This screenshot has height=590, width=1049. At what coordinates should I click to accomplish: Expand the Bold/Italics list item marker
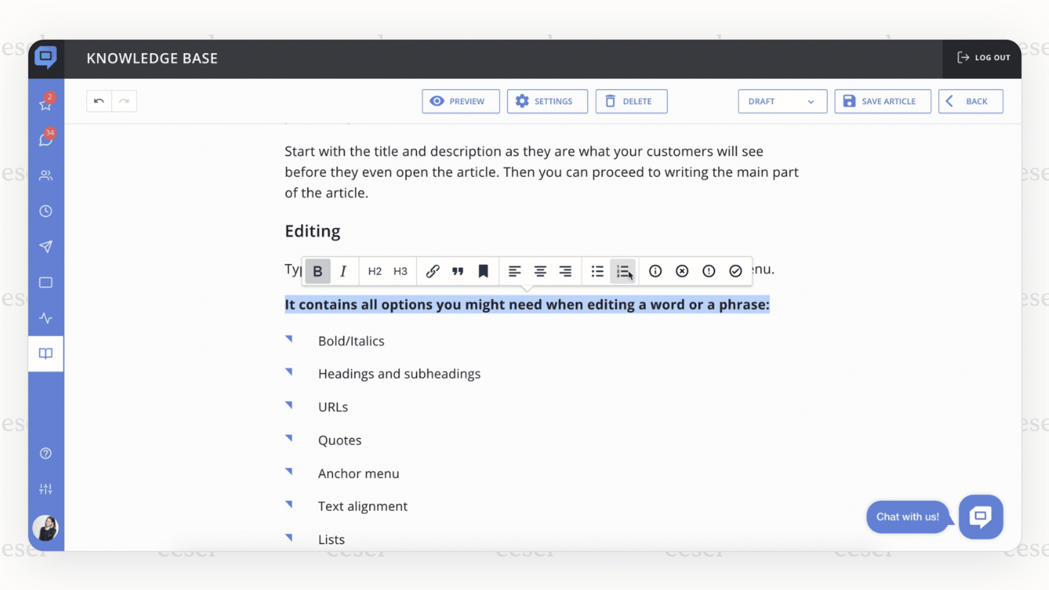point(290,339)
